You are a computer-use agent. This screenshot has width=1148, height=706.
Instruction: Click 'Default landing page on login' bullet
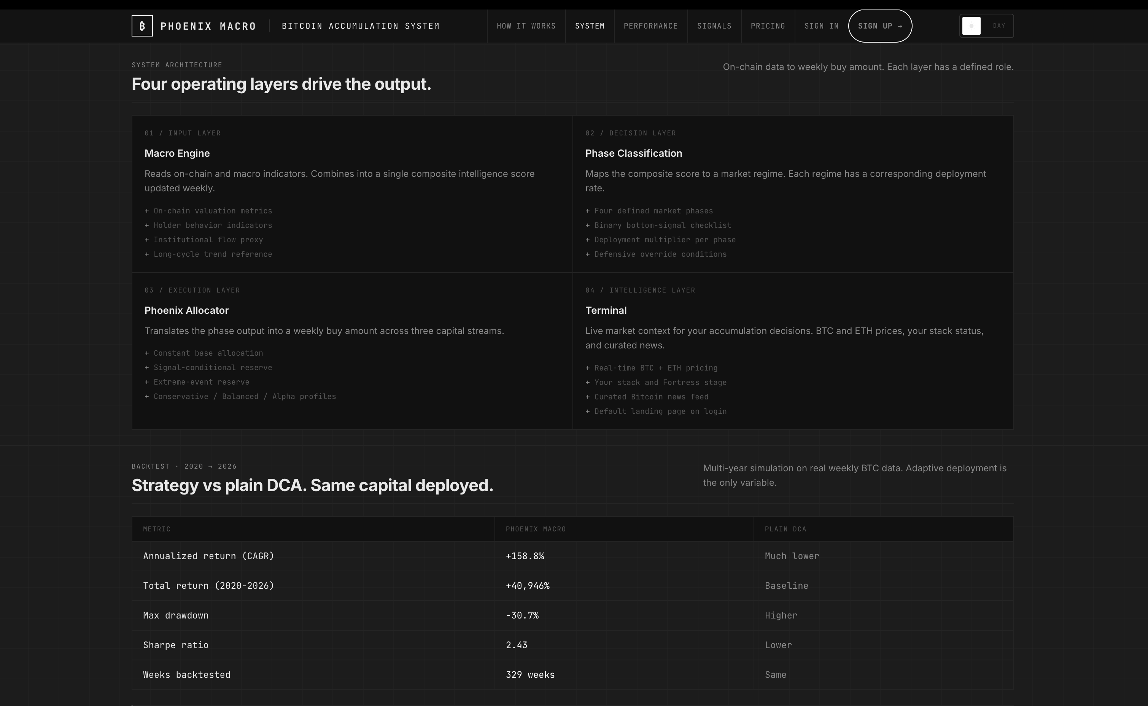coord(656,412)
